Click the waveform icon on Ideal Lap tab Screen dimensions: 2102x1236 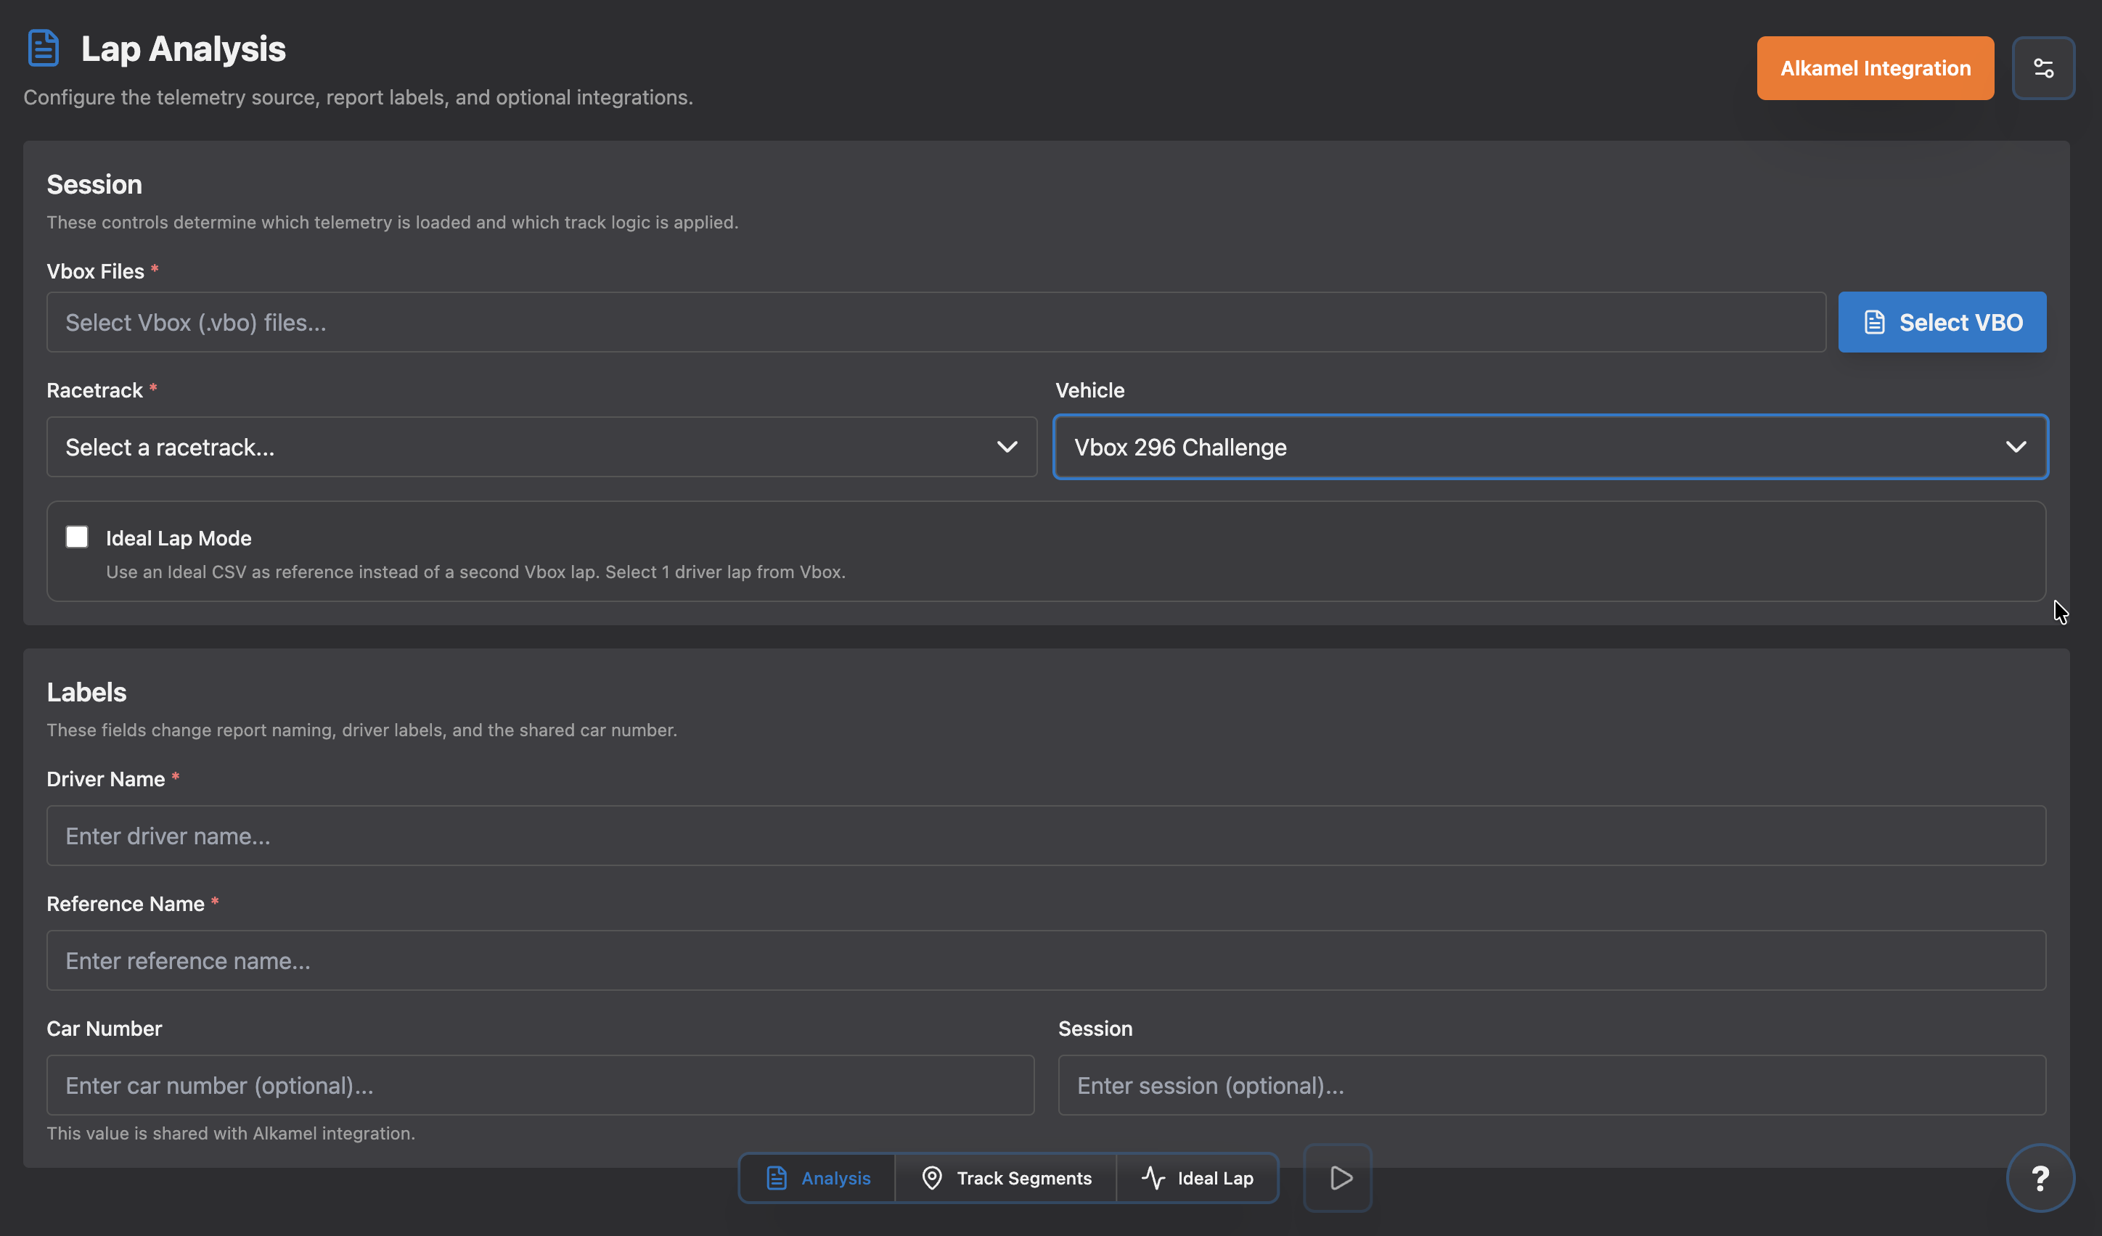1153,1178
